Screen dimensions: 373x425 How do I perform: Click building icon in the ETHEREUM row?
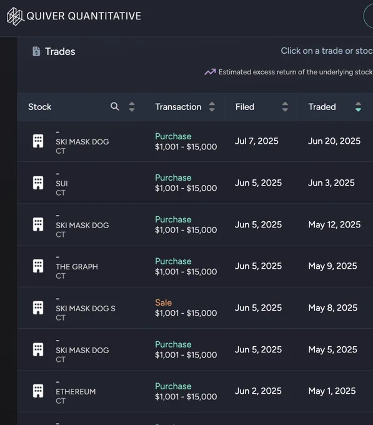click(38, 391)
